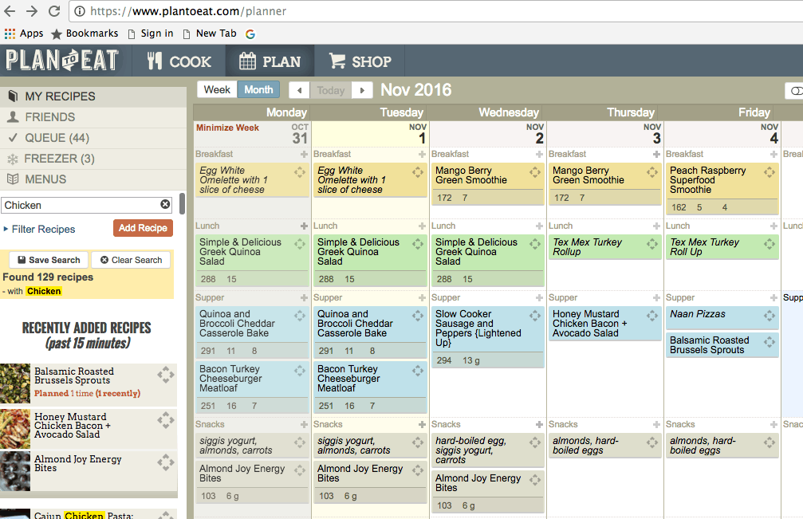Open the Google bookmark icon
This screenshot has width=803, height=519.
pyautogui.click(x=250, y=33)
